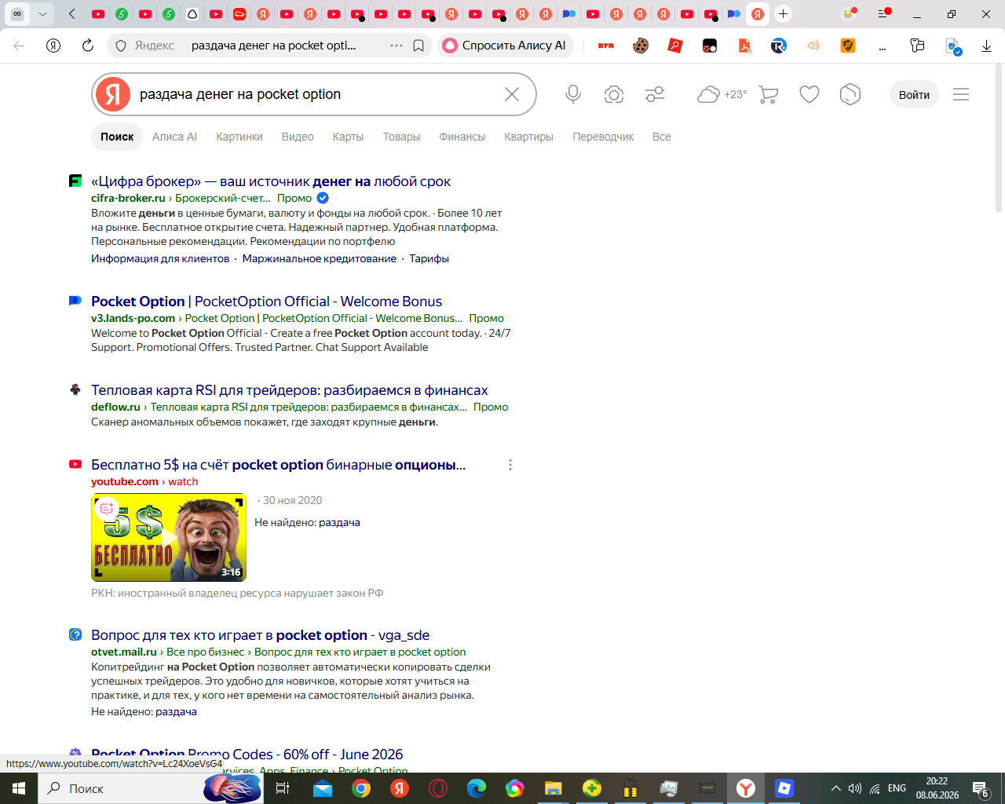This screenshot has height=804, width=1005.
Task: Open the search filter settings sliders icon
Action: pos(655,94)
